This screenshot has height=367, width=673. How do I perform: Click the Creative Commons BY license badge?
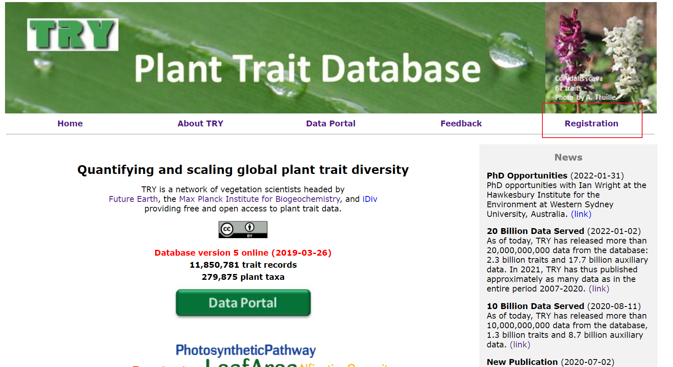pos(243,230)
